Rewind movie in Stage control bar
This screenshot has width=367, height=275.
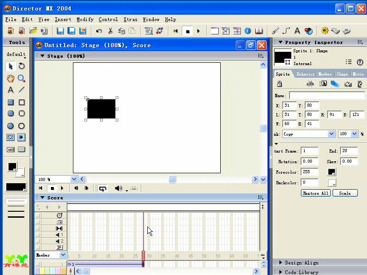coord(40,188)
